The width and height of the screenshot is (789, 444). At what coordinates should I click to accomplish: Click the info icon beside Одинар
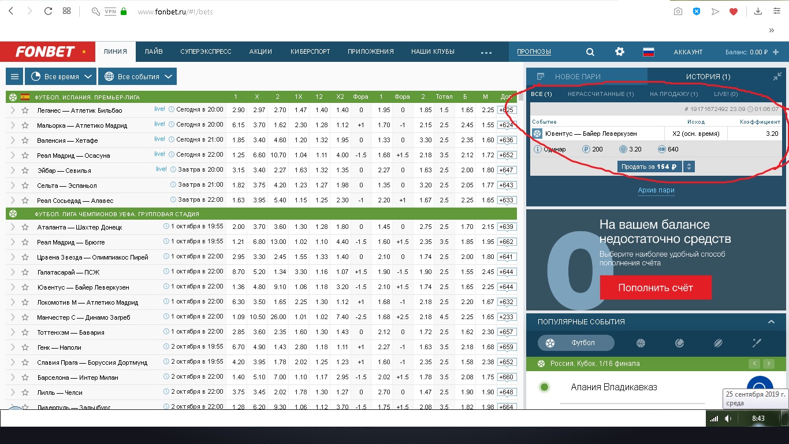coord(538,149)
